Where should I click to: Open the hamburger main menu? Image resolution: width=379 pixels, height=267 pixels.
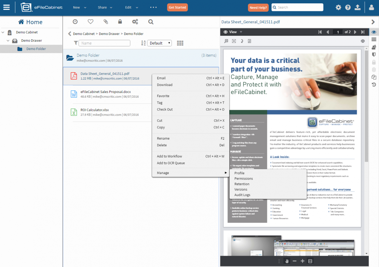tap(7, 7)
